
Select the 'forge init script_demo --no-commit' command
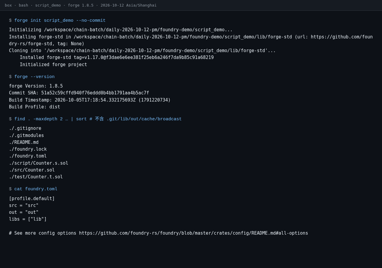pyautogui.click(x=60, y=21)
